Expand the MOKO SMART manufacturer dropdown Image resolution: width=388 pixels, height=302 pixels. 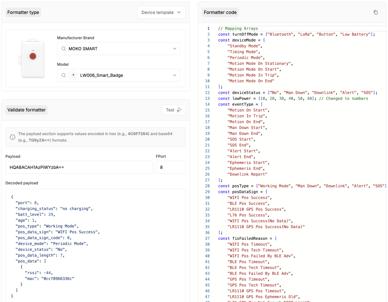click(175, 49)
